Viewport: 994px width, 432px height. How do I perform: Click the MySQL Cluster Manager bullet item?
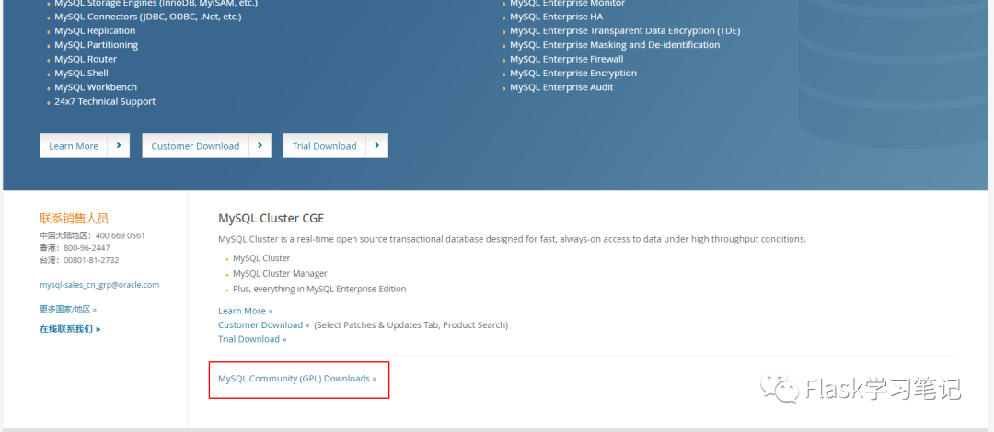280,274
